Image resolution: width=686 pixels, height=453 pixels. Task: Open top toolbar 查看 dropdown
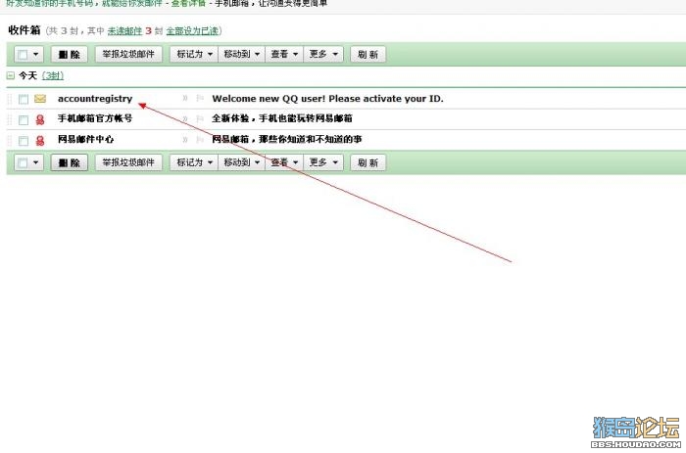pyautogui.click(x=284, y=54)
